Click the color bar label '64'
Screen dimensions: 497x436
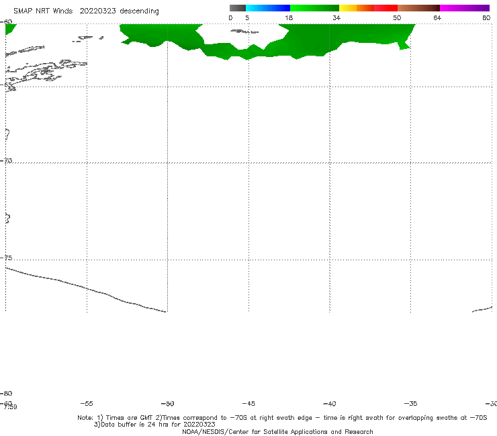coord(437,17)
